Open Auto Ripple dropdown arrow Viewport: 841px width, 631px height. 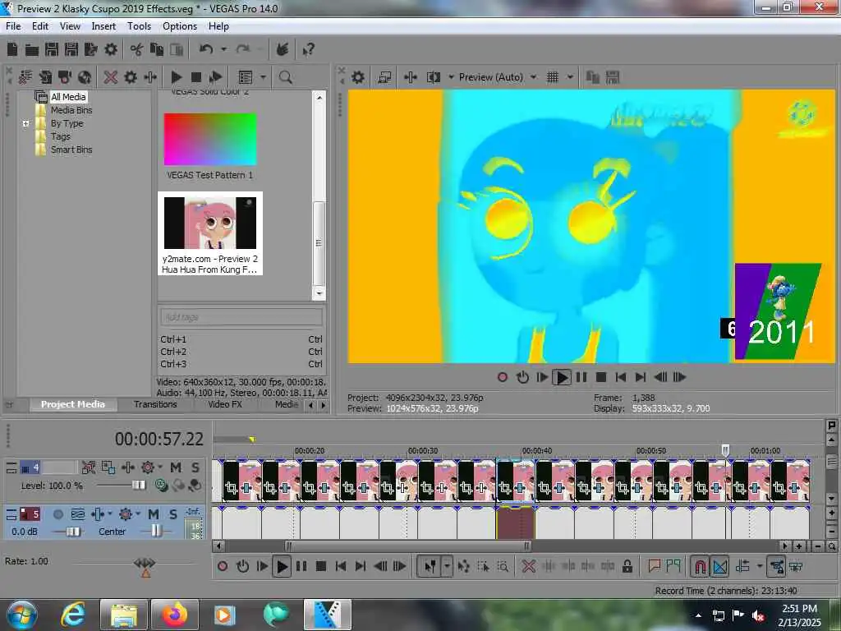(760, 566)
